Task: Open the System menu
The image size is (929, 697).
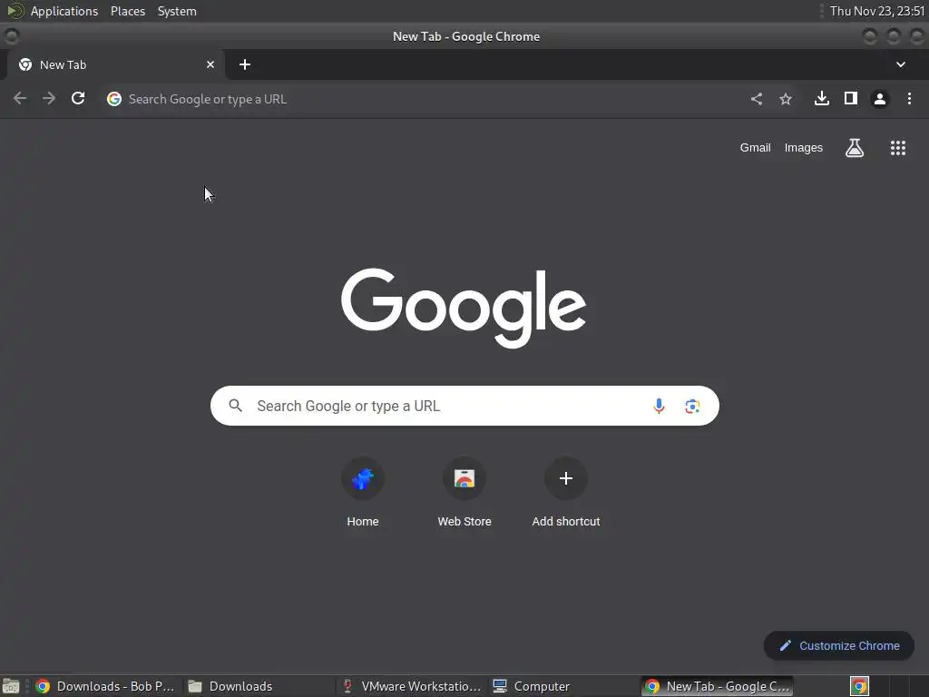Action: coord(177,11)
